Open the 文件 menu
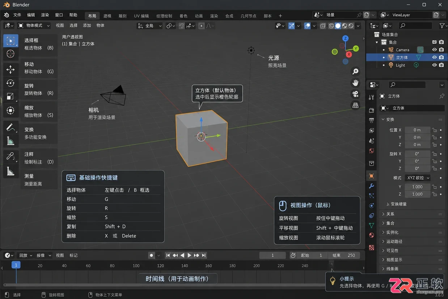The width and height of the screenshot is (448, 299). pyautogui.click(x=17, y=15)
